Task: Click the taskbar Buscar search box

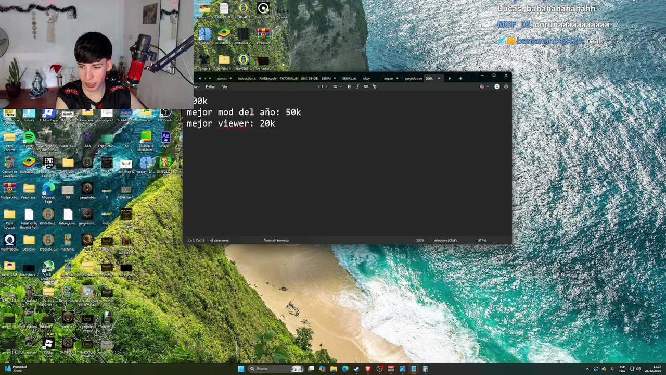Action: pyautogui.click(x=276, y=369)
